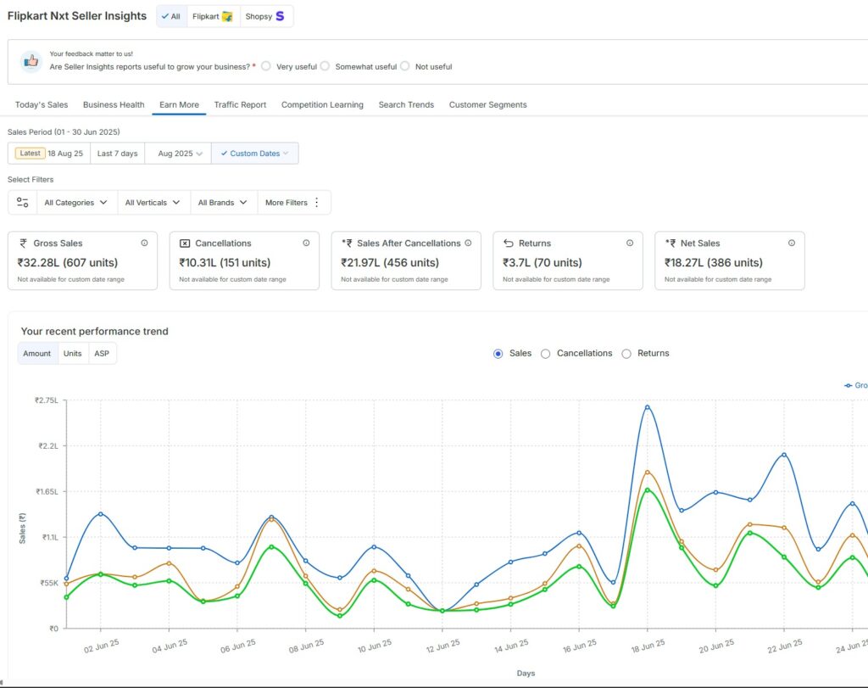Click the blue Gross legend marker
The image size is (868, 688).
(849, 385)
